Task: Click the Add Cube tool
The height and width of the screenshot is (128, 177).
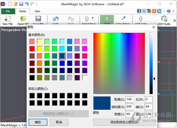Action: tap(141, 20)
